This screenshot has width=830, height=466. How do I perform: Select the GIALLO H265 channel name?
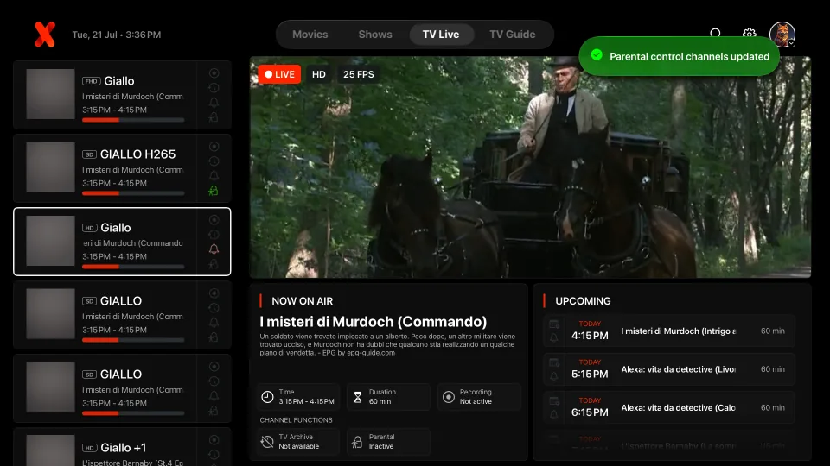click(137, 154)
